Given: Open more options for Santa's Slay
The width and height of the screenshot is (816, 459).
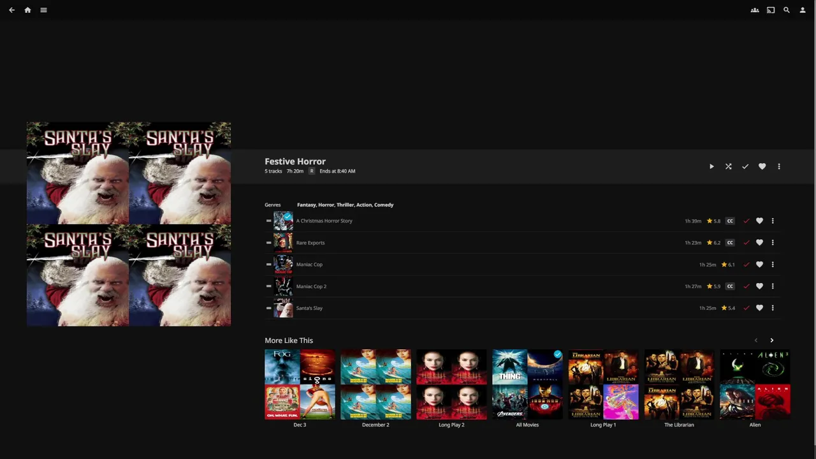Looking at the screenshot, I should (773, 308).
